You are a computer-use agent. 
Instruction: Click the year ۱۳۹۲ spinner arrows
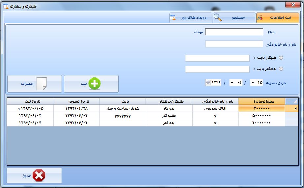(208, 83)
